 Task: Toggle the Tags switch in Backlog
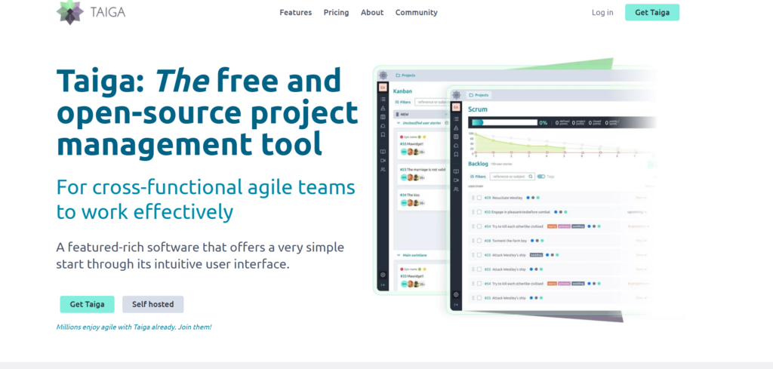pyautogui.click(x=540, y=177)
